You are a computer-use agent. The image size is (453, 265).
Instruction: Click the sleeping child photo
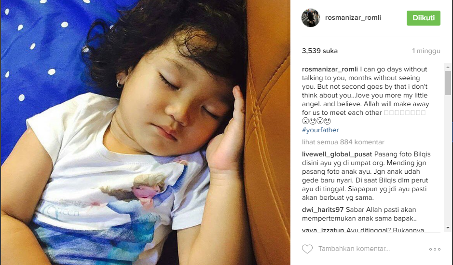[145, 132]
